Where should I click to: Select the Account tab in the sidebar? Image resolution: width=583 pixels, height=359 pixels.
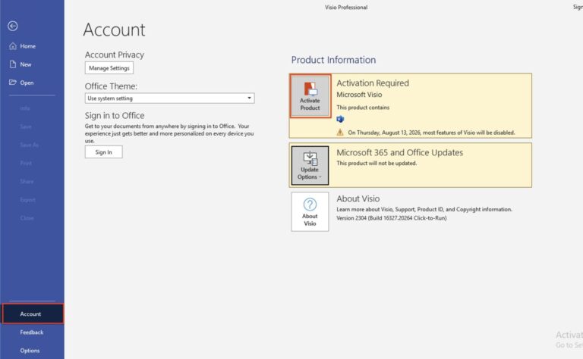[33, 314]
